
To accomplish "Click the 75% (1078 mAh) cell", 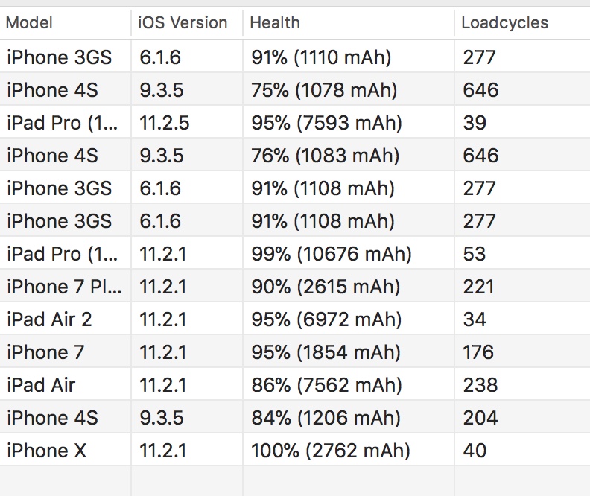I will click(349, 89).
